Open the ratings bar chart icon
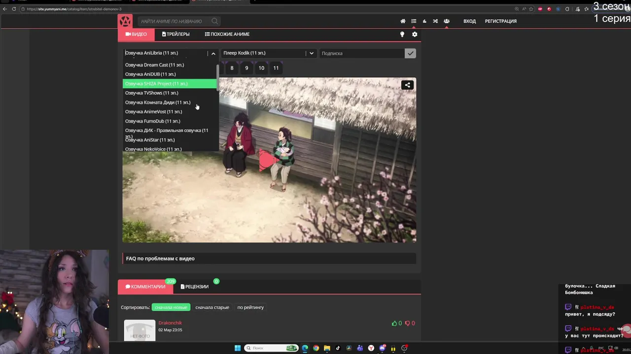Viewport: 631px width, 354px height. [424, 21]
